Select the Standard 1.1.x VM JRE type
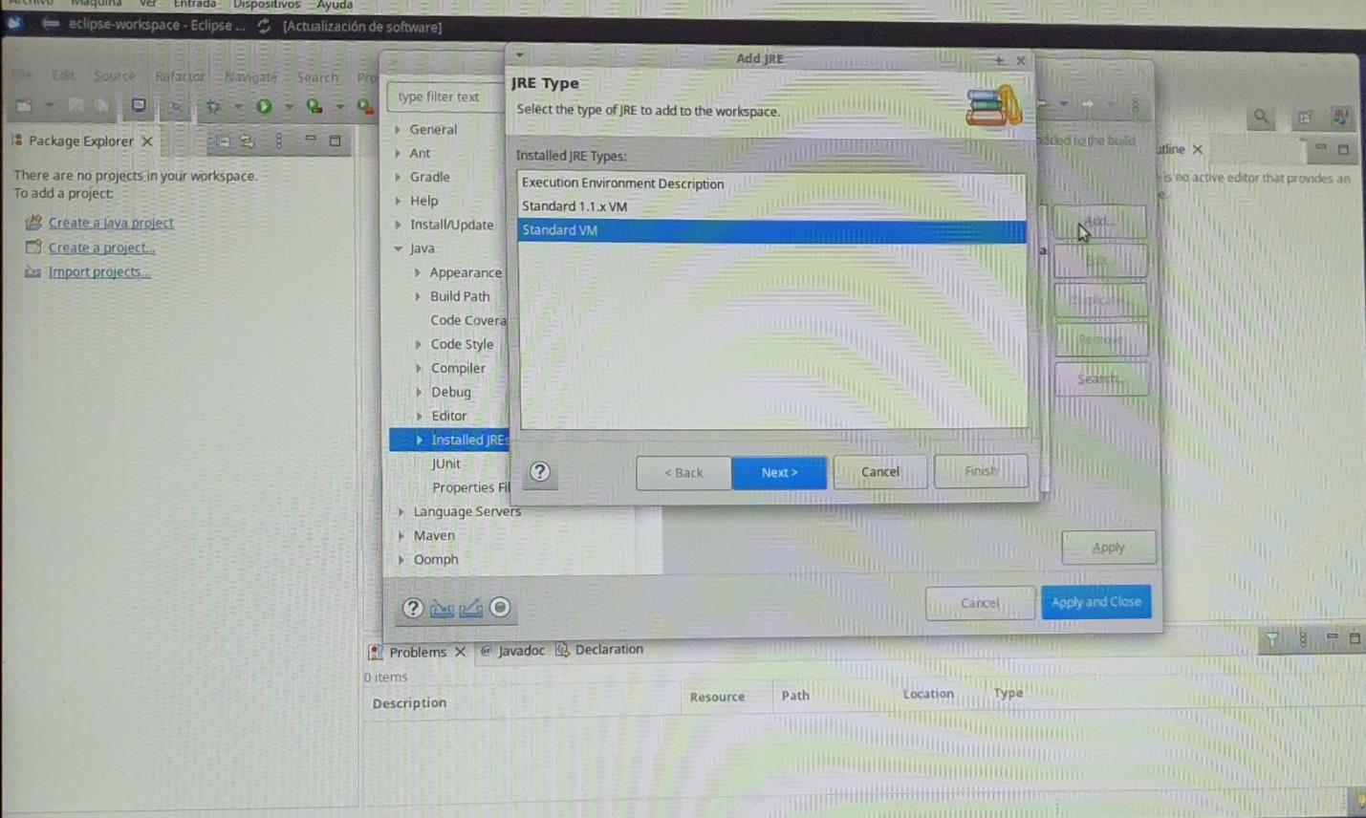Viewport: 1366px width, 818px height. [771, 206]
